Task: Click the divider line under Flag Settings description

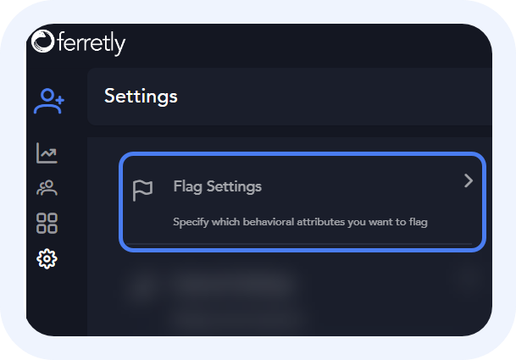Action: (302, 244)
